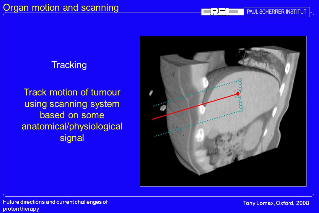Screen dimensions: 319x213
Task: Click the 3D CT rendering image
Action: click(223, 111)
